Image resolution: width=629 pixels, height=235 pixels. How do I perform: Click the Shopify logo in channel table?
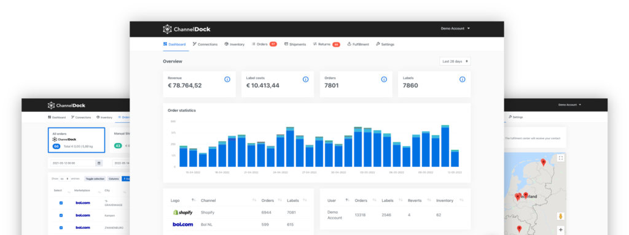(x=182, y=212)
